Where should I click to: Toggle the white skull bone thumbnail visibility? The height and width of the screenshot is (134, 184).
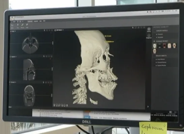coord(155,46)
